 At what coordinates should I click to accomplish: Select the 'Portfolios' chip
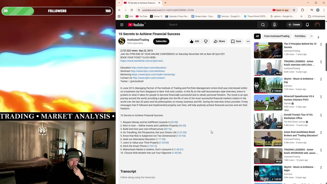300,36
